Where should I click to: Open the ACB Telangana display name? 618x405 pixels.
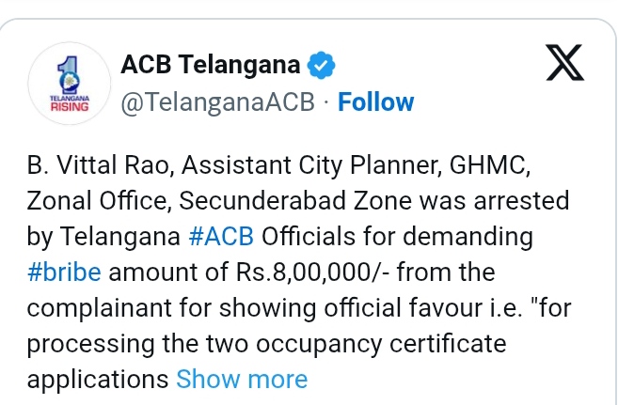[x=212, y=66]
